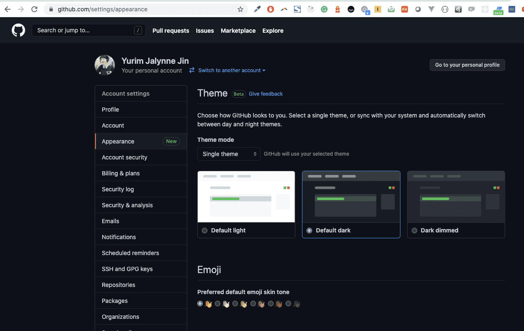The image size is (524, 331).
Task: Open the black round mask extension icon
Action: [x=351, y=9]
